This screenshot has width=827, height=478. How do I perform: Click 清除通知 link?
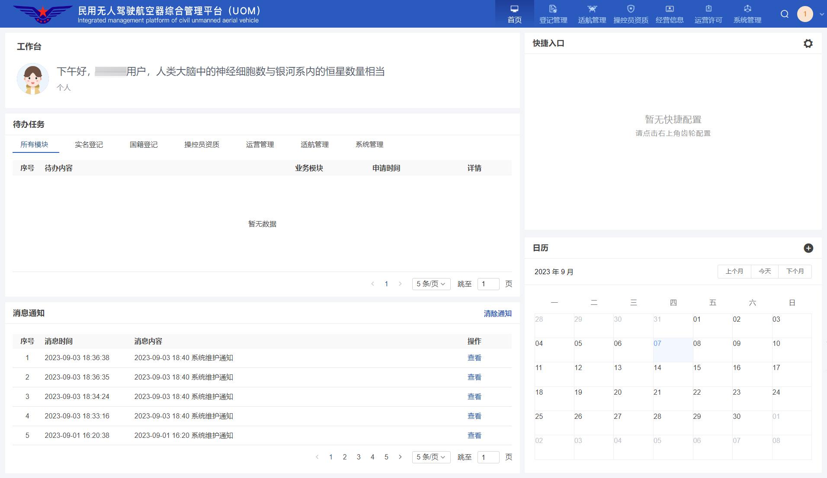(497, 313)
